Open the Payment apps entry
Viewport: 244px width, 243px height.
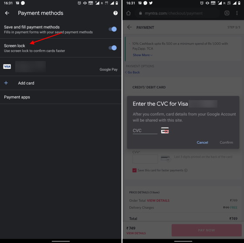[61, 97]
